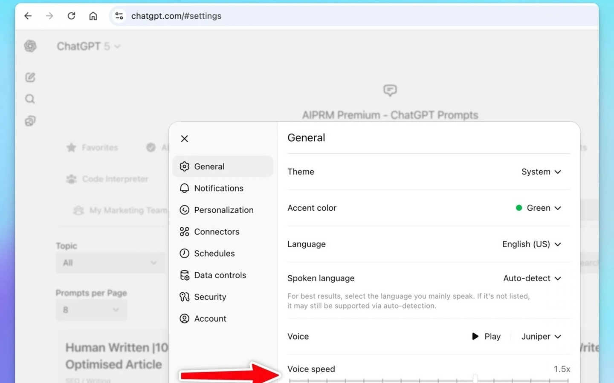
Task: Click the Security key icon
Action: pos(184,297)
